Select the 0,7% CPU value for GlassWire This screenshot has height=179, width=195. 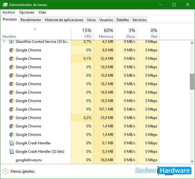point(88,42)
